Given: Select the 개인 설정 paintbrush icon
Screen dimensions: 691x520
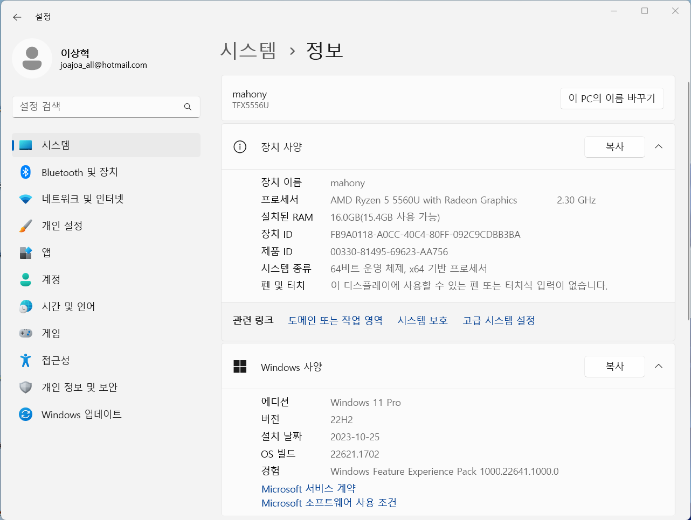Looking at the screenshot, I should tap(25, 226).
